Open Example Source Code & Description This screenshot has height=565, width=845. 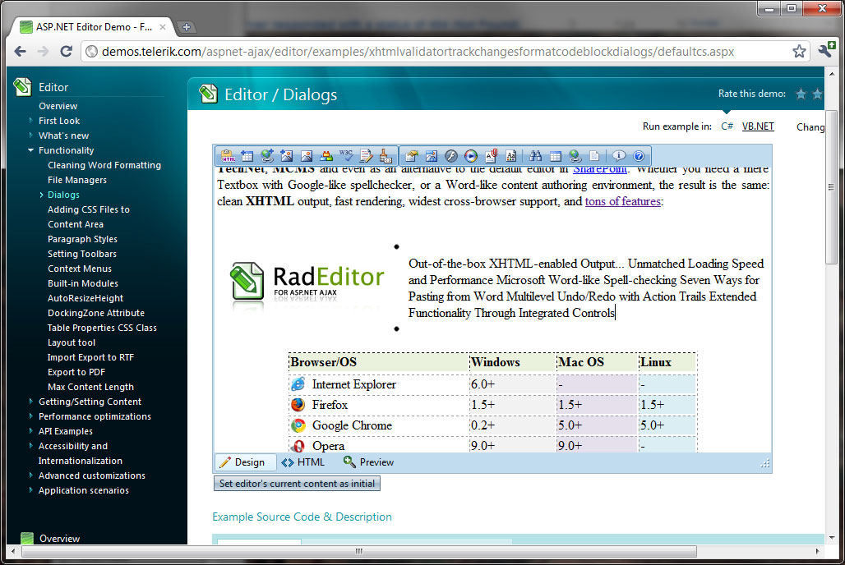click(x=302, y=517)
